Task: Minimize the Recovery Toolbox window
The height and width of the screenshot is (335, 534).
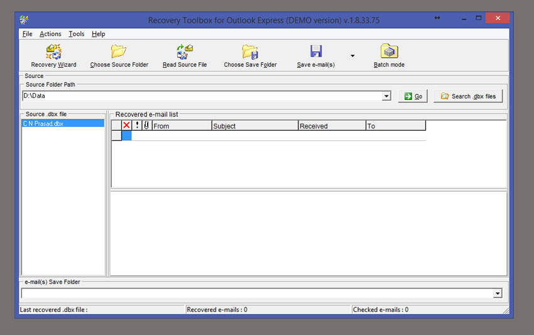Action: tap(464, 18)
